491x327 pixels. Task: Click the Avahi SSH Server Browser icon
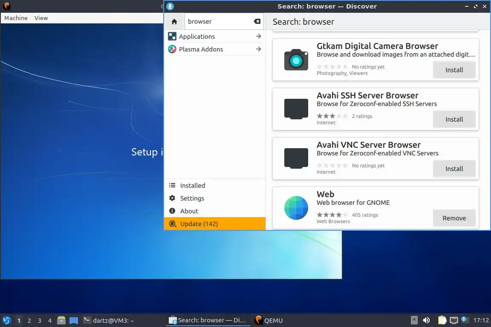pyautogui.click(x=296, y=109)
